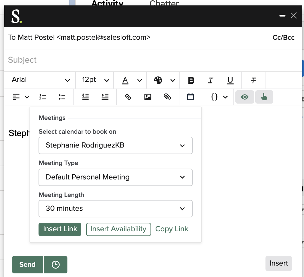Toggle strikethrough formatting
Image resolution: width=304 pixels, height=277 pixels.
[x=253, y=80]
